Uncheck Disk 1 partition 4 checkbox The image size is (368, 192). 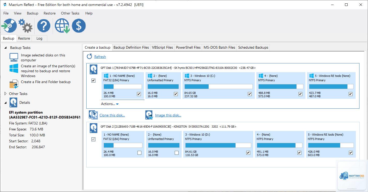300,94
